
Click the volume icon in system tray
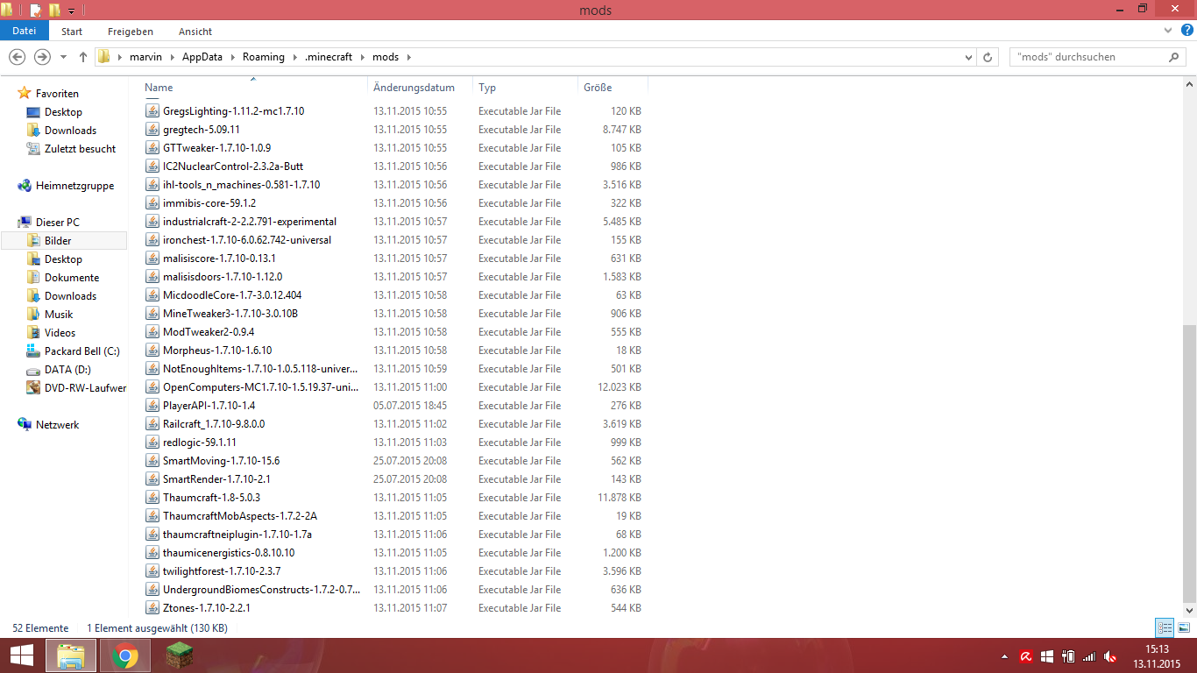pos(1109,656)
